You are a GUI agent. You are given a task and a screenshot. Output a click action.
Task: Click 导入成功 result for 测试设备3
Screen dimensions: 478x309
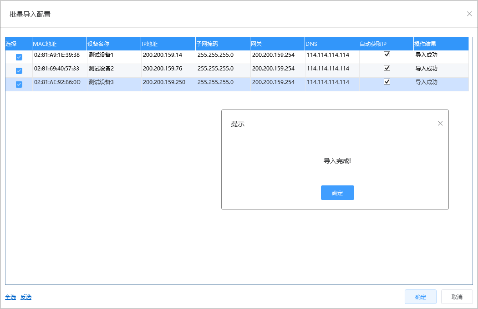(x=427, y=82)
